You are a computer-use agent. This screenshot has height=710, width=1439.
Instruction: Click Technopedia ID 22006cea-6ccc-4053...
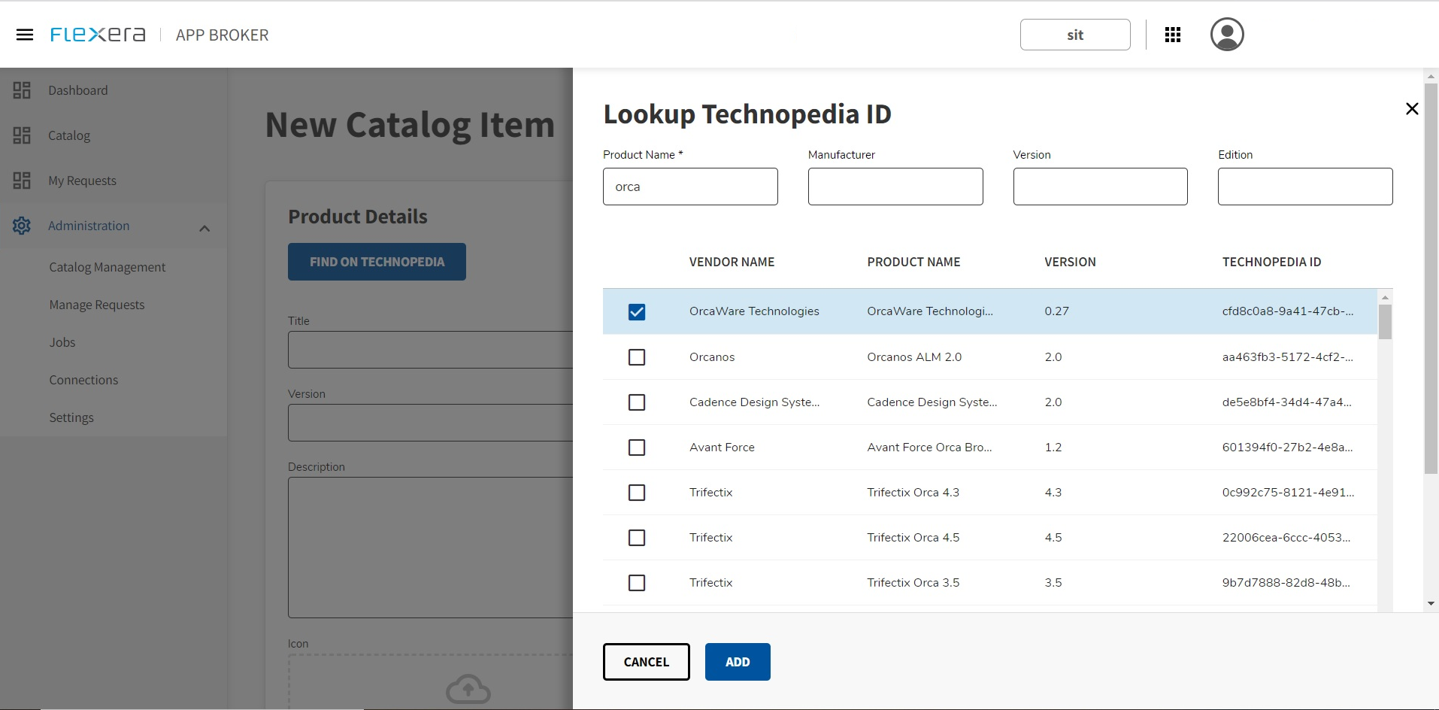[1286, 538]
